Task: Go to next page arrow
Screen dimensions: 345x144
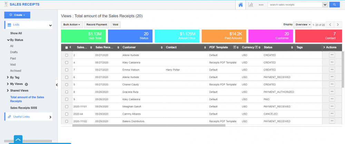Action: [338, 25]
